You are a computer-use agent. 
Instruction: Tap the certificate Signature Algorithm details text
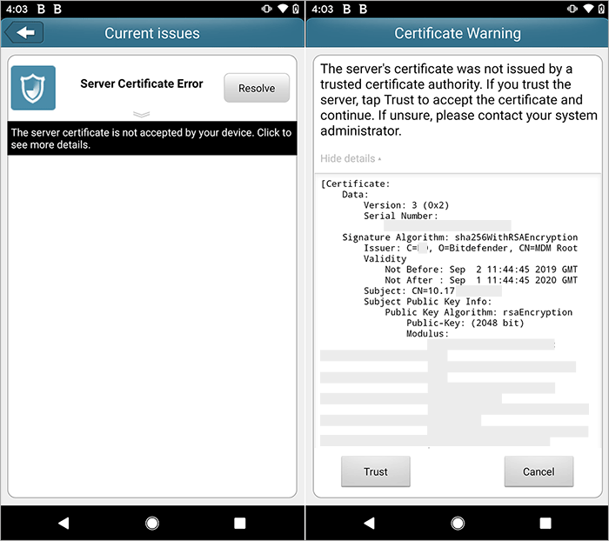click(459, 237)
